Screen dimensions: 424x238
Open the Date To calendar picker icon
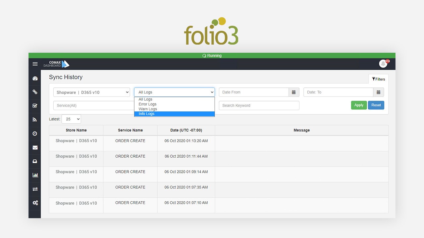379,92
